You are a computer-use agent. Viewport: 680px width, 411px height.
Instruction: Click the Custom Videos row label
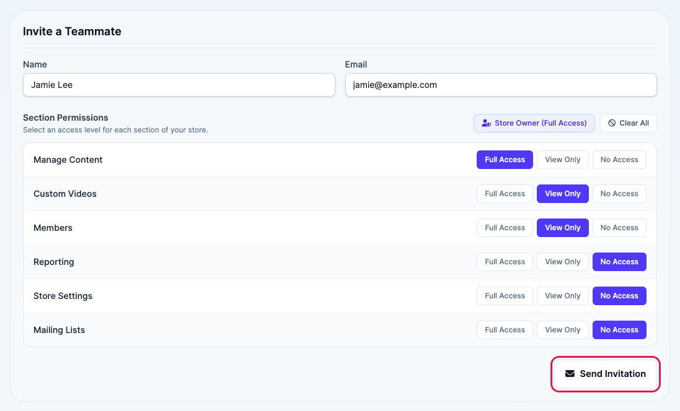(x=65, y=194)
